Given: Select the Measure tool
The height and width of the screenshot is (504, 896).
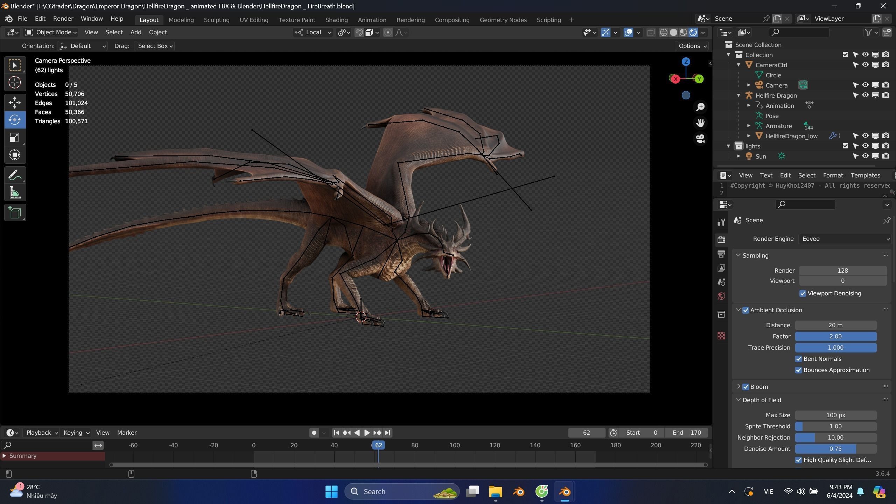Looking at the screenshot, I should [15, 192].
